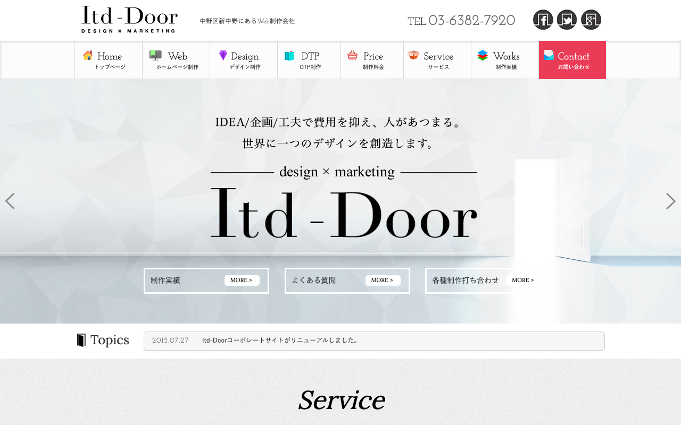Screen dimensions: 681x425
Task: Open the Web menu item
Action: click(176, 60)
